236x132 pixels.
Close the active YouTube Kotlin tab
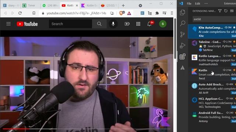point(77,5)
